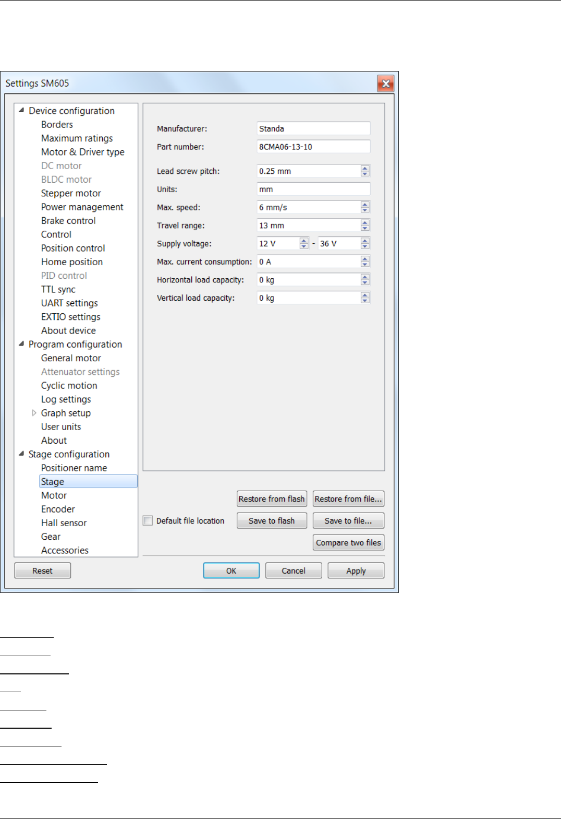Click the Units text field
Viewport: 561px width, 819px height.
313,189
